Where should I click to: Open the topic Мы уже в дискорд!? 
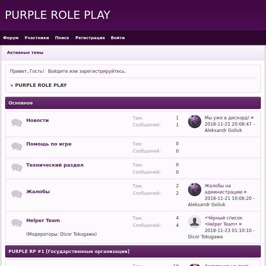coord(229,117)
